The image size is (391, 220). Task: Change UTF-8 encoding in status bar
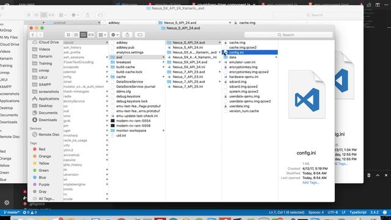pos(332,213)
